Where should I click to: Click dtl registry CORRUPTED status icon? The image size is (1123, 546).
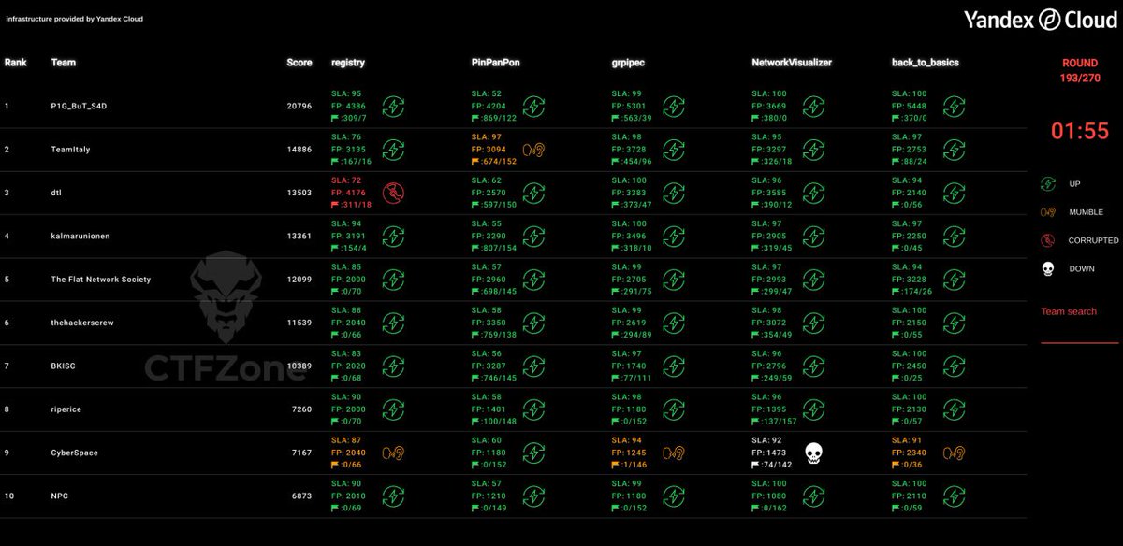[x=394, y=193]
